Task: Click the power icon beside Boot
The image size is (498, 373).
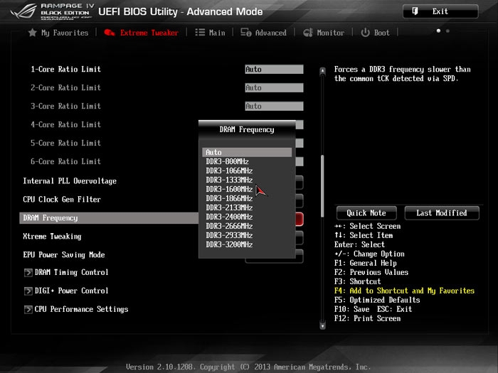Action: point(366,33)
